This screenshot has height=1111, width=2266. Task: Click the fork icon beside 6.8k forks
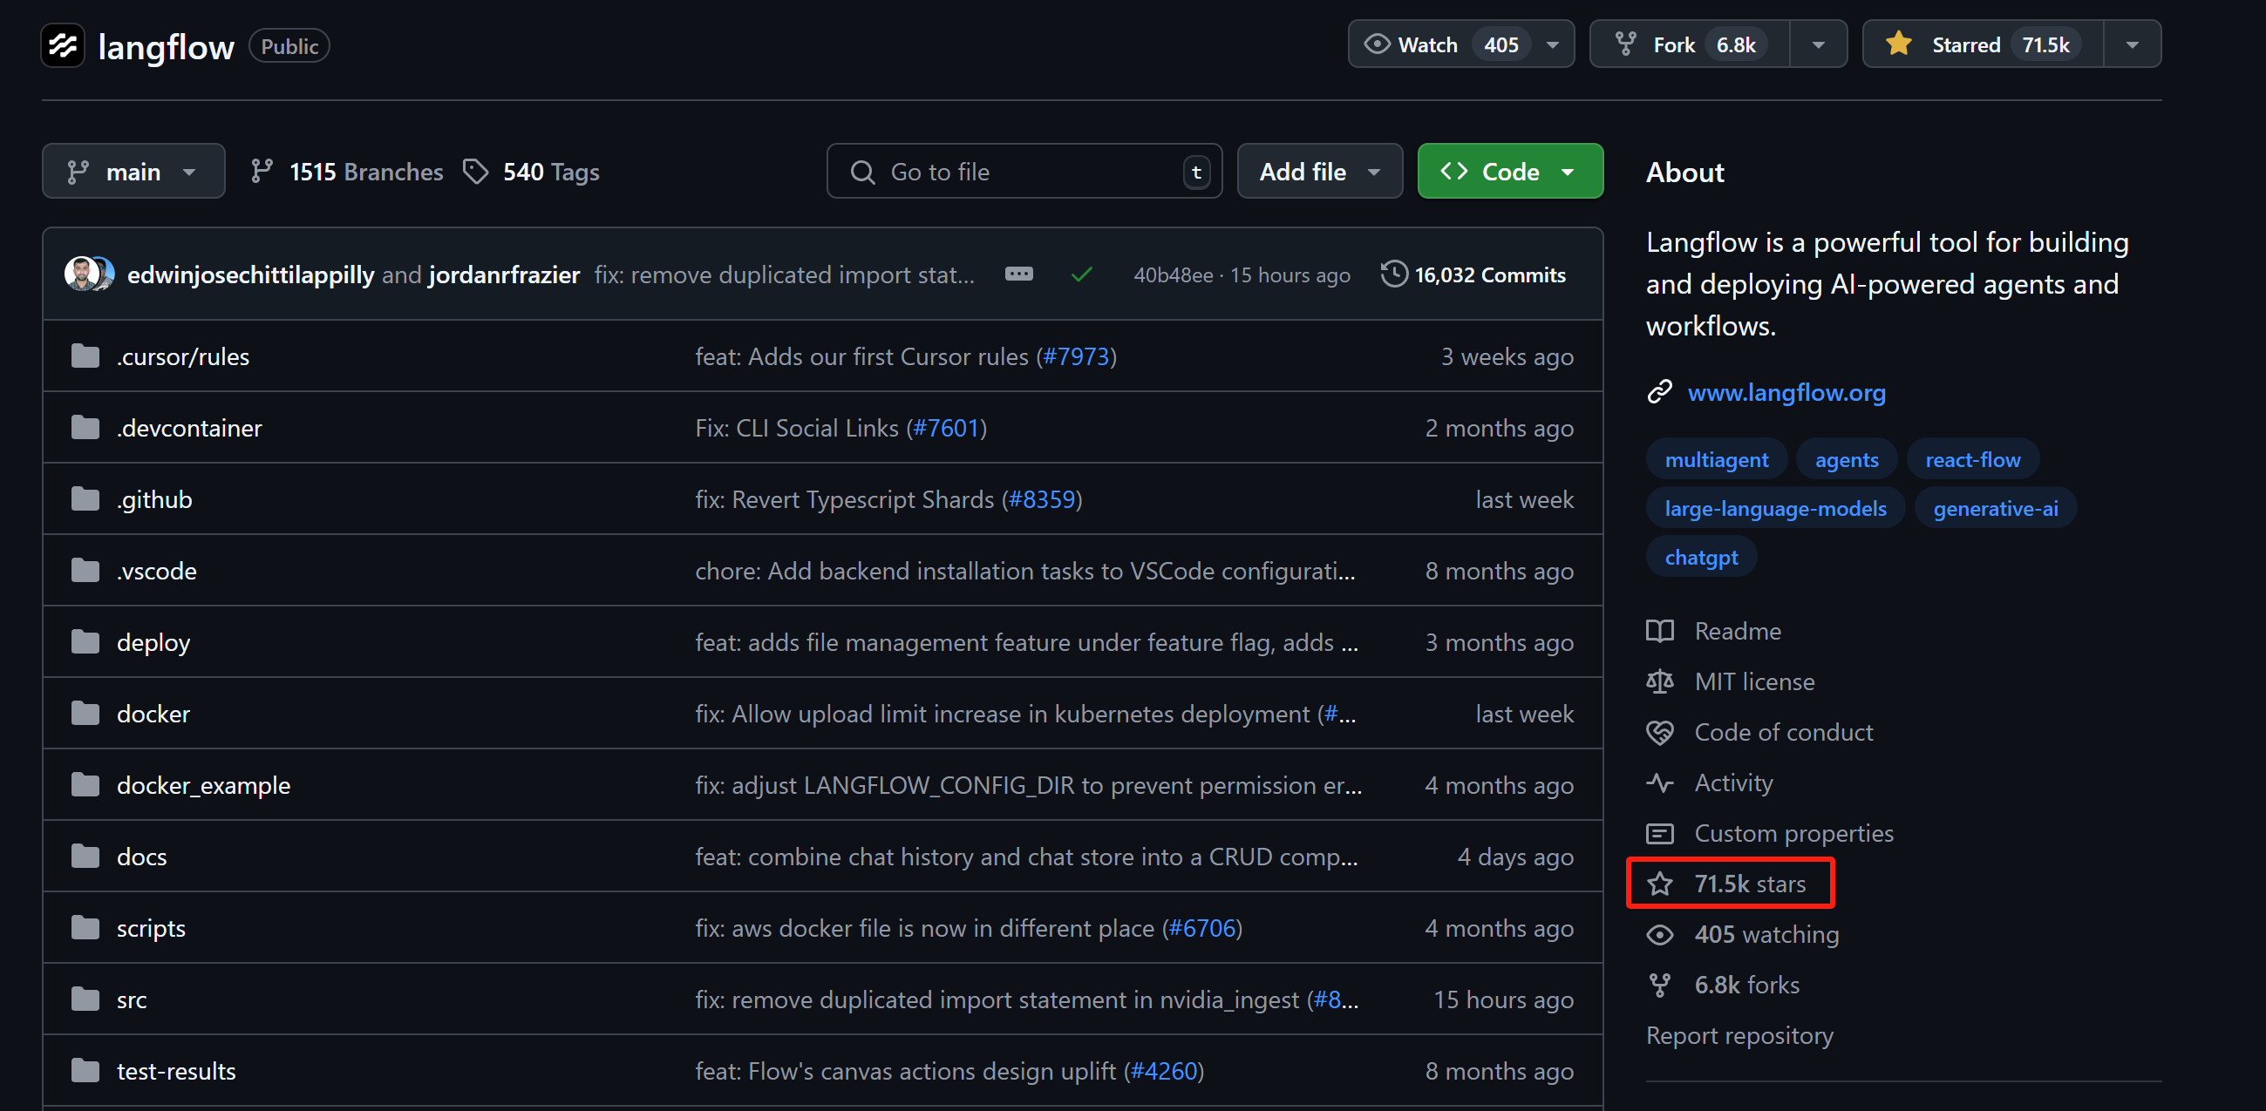(x=1660, y=985)
